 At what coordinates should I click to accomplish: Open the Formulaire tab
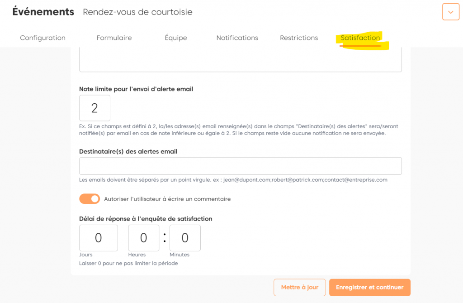tap(114, 38)
